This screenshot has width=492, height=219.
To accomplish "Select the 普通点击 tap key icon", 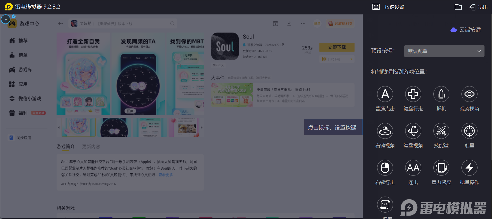I will click(385, 94).
